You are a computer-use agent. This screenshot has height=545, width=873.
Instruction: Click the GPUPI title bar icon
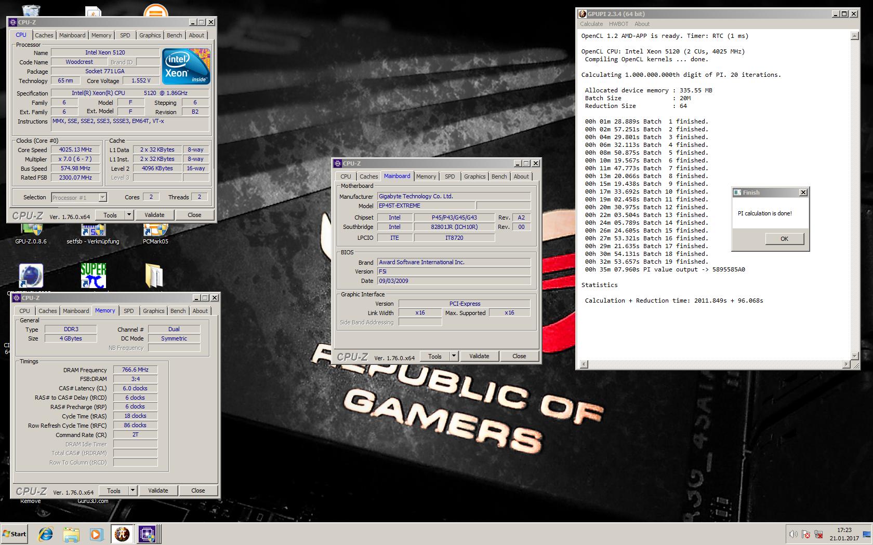coord(583,14)
